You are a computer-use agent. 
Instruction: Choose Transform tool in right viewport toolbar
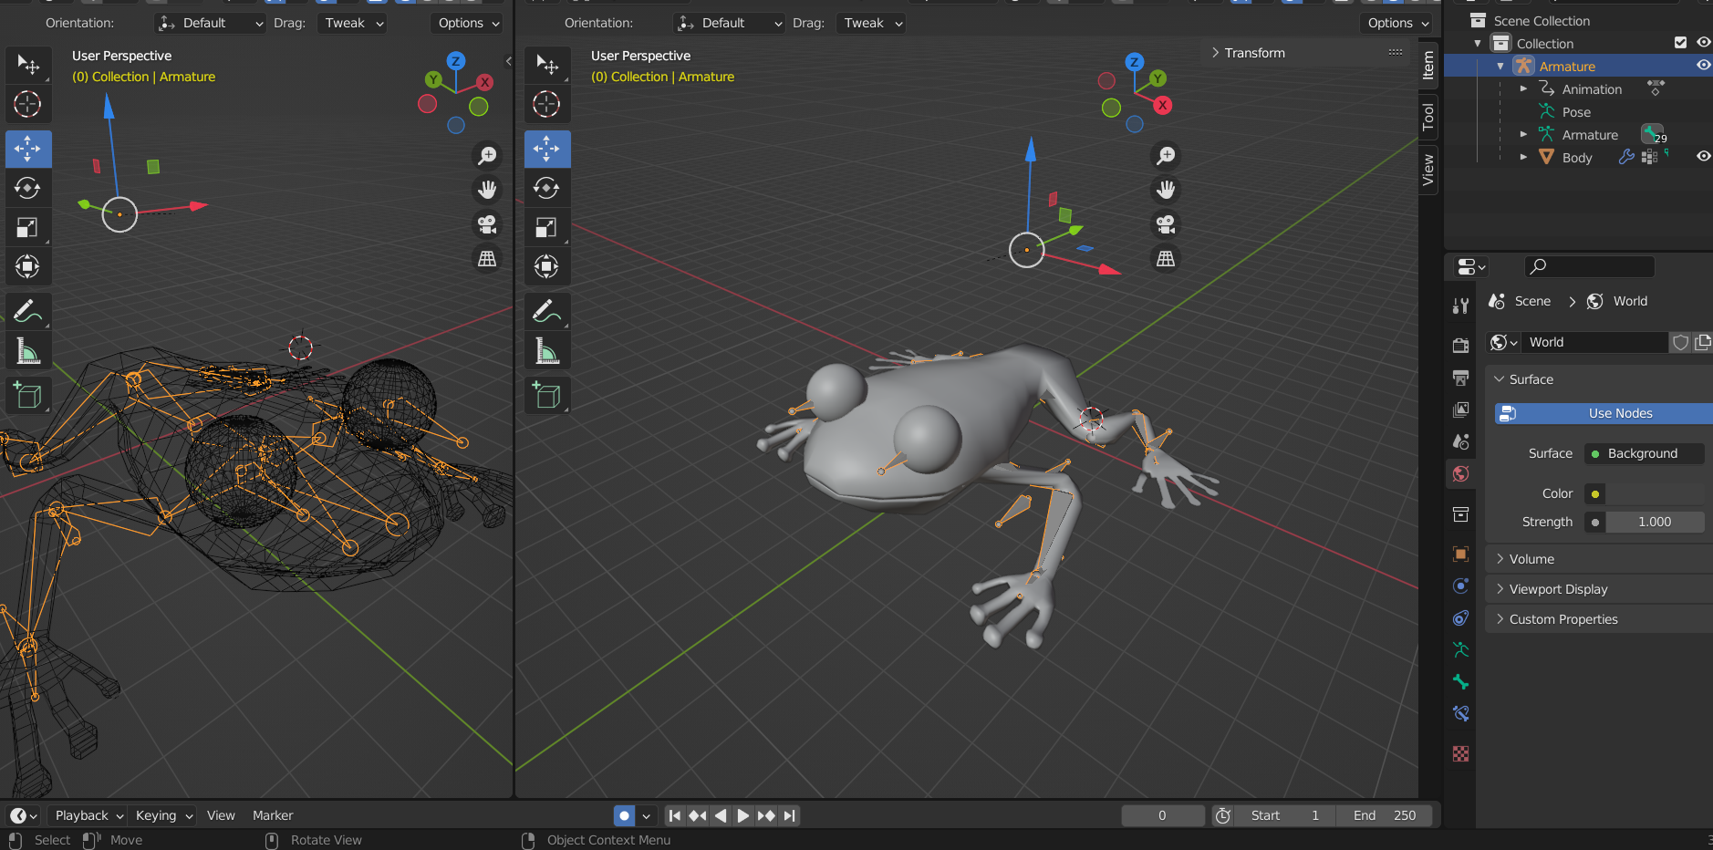[547, 267]
